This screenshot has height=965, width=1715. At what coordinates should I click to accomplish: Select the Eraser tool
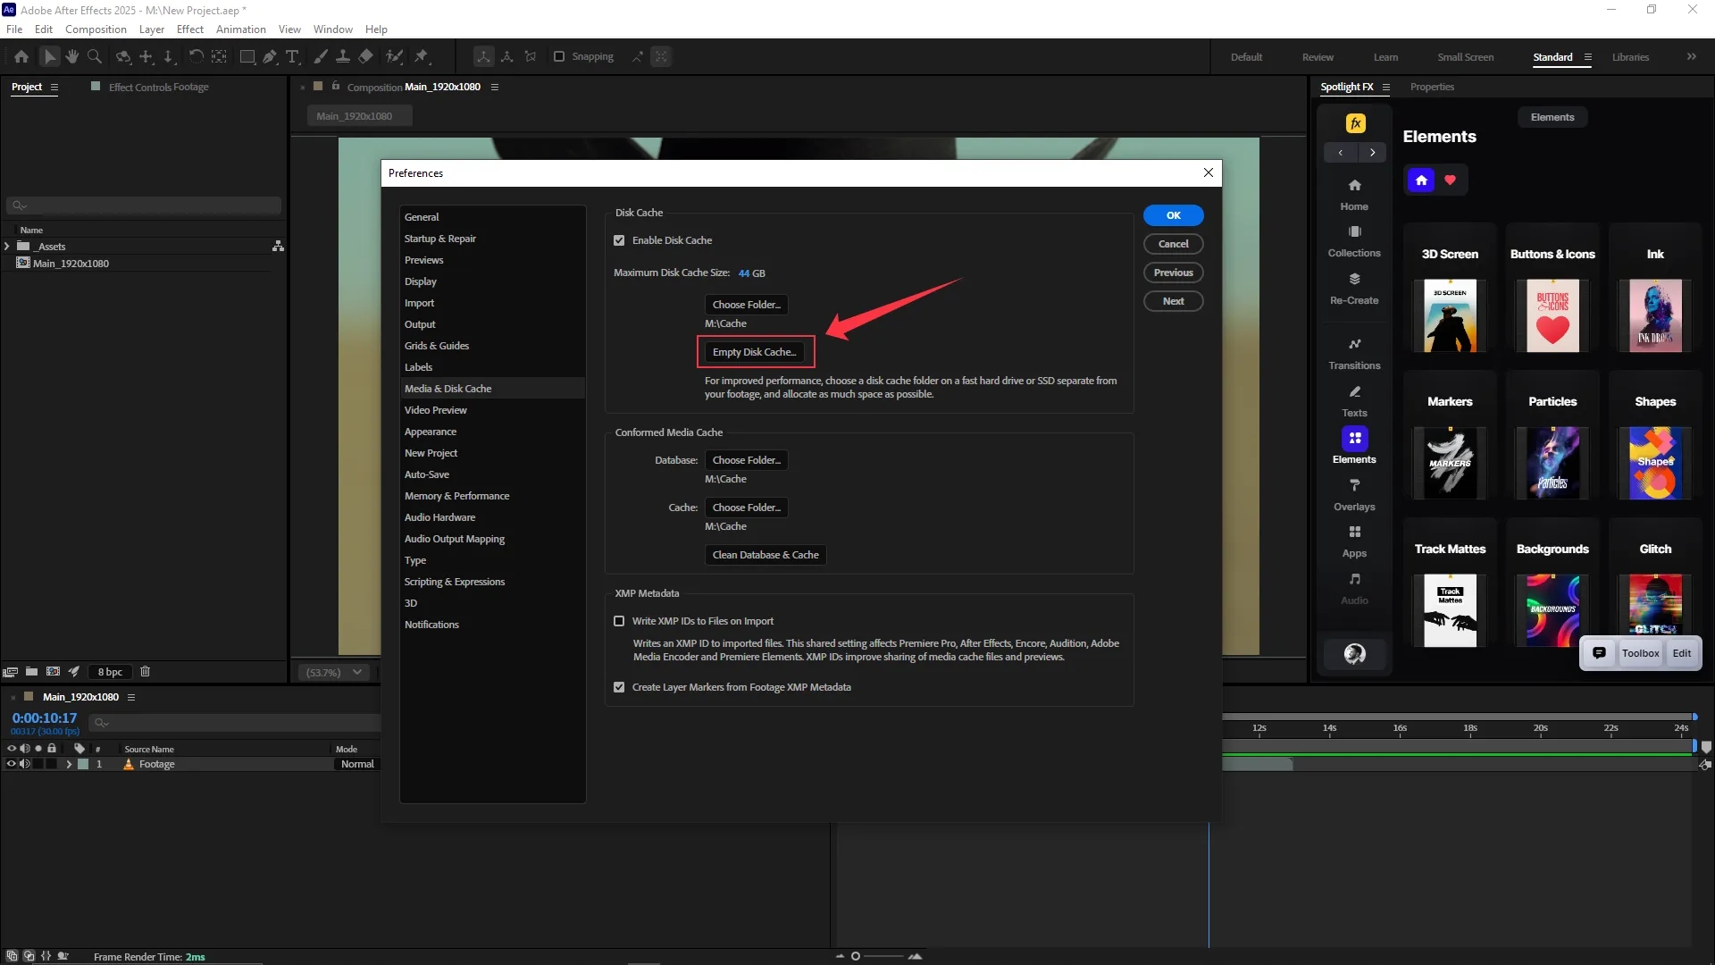pyautogui.click(x=365, y=56)
